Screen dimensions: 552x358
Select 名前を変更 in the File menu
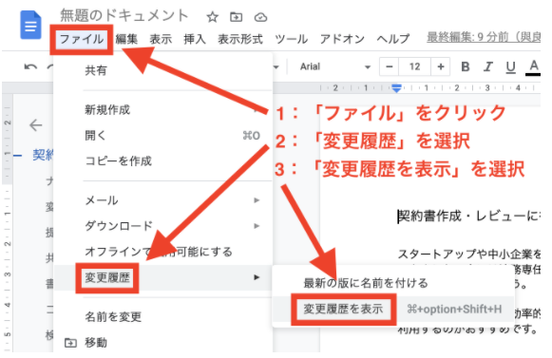pyautogui.click(x=163, y=317)
